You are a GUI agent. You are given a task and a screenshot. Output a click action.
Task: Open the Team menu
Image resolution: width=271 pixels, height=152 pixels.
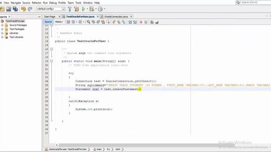click(71, 3)
